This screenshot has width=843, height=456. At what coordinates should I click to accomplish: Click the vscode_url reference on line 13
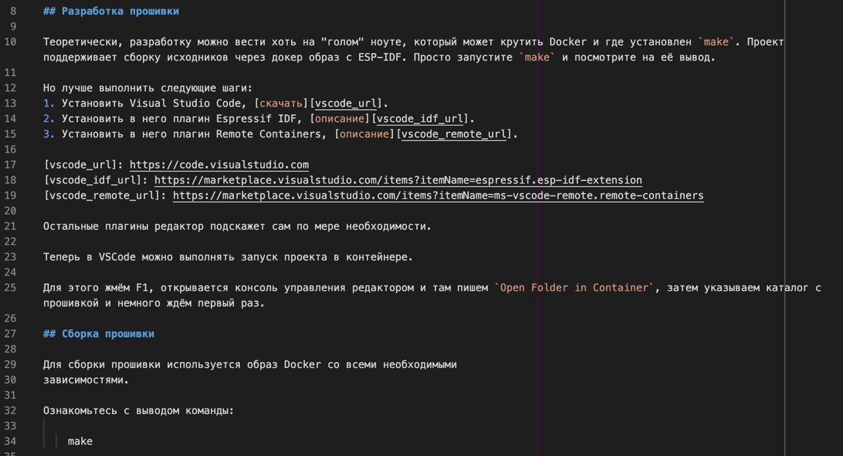click(345, 103)
